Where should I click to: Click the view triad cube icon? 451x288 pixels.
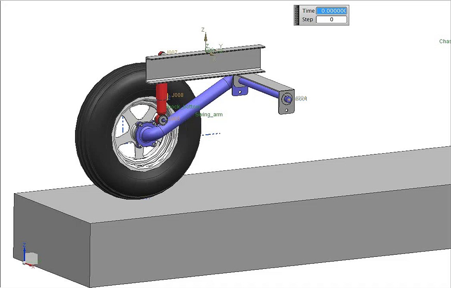point(31,258)
